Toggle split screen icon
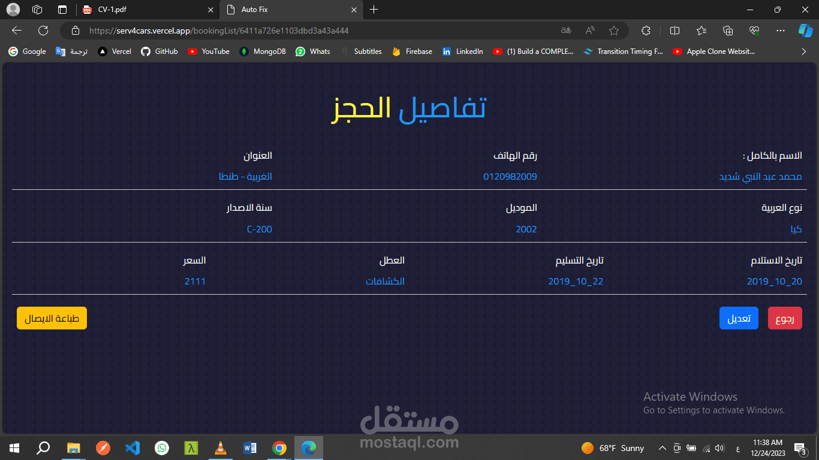 pyautogui.click(x=675, y=31)
